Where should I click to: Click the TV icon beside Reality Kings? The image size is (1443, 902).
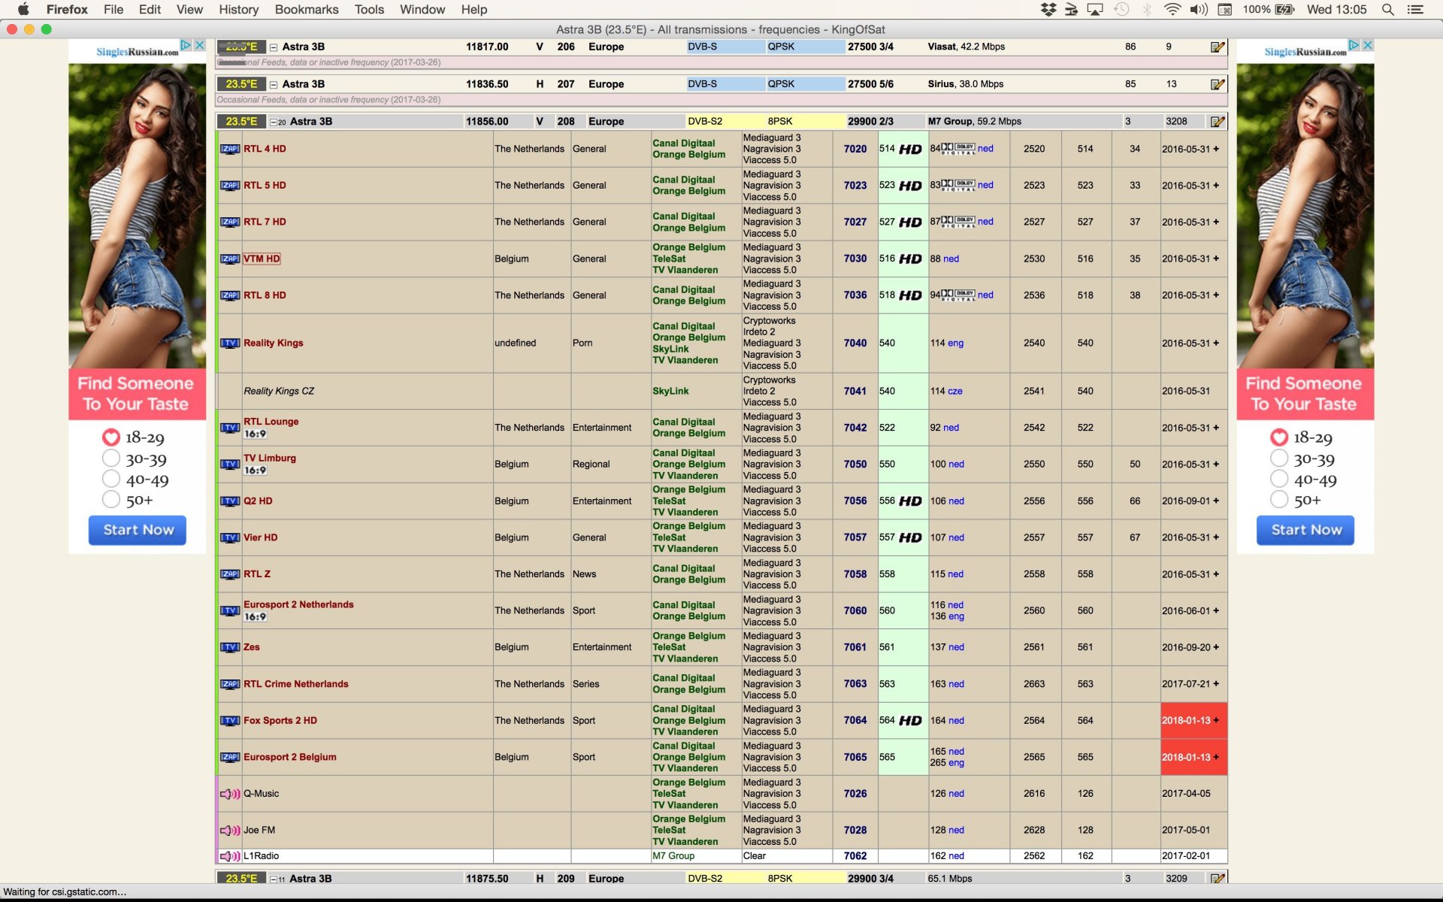coord(230,343)
